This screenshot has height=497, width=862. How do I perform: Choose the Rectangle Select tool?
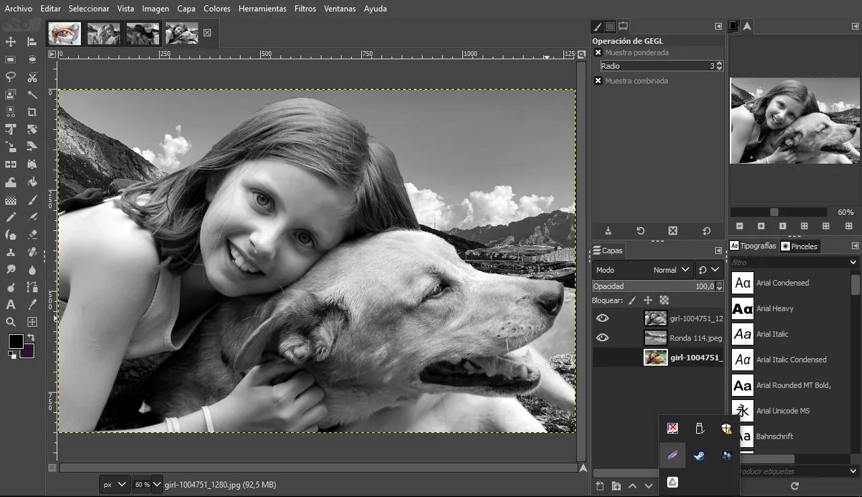11,59
